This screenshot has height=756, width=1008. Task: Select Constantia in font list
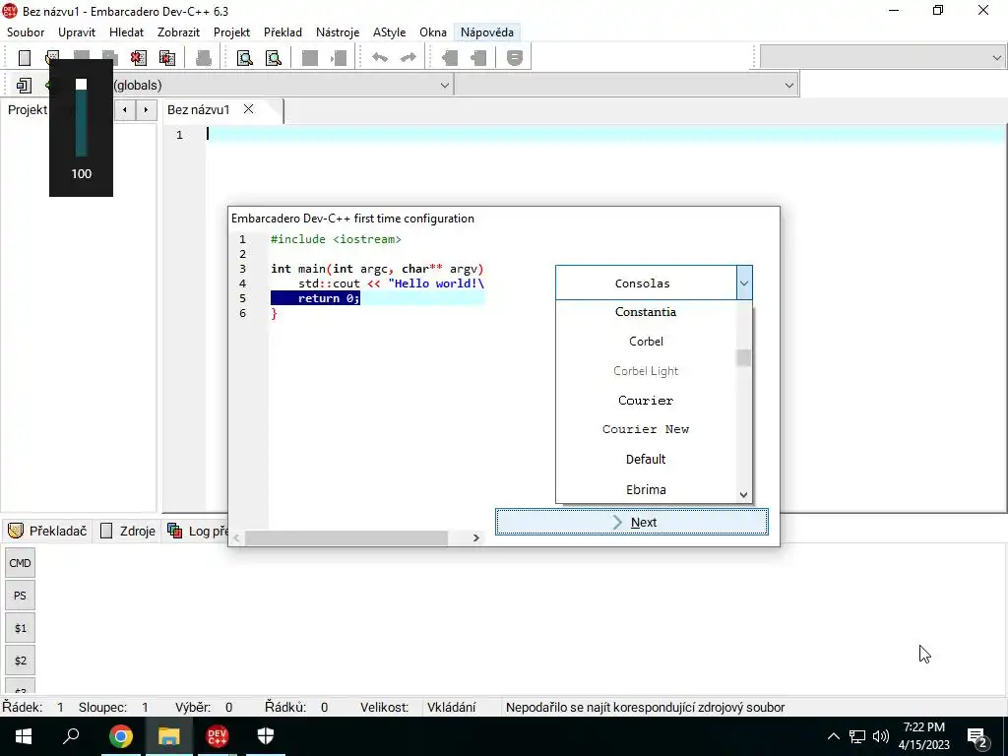pos(646,312)
